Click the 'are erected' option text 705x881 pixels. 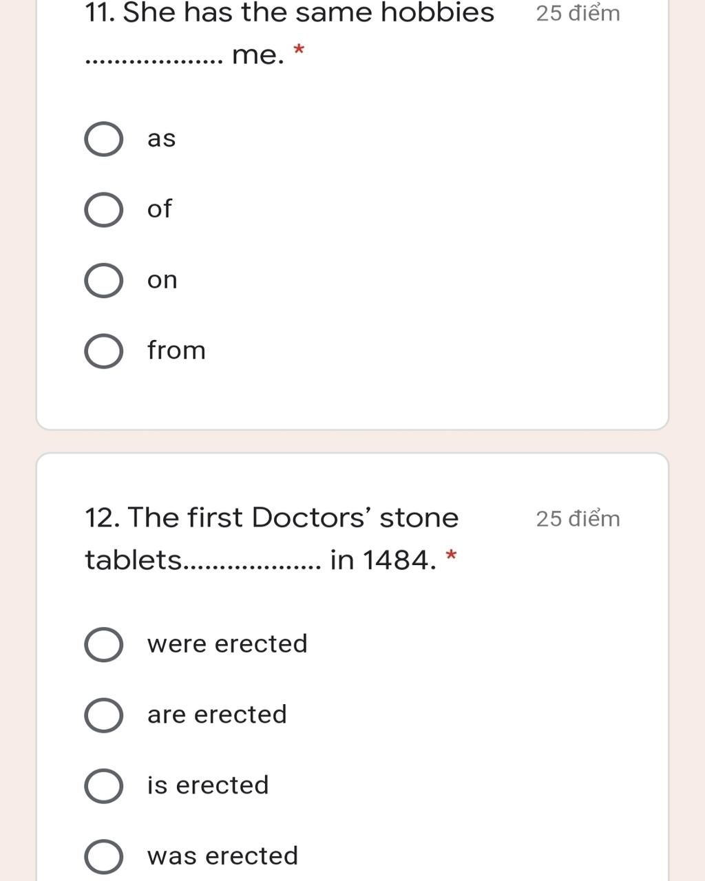(x=217, y=714)
